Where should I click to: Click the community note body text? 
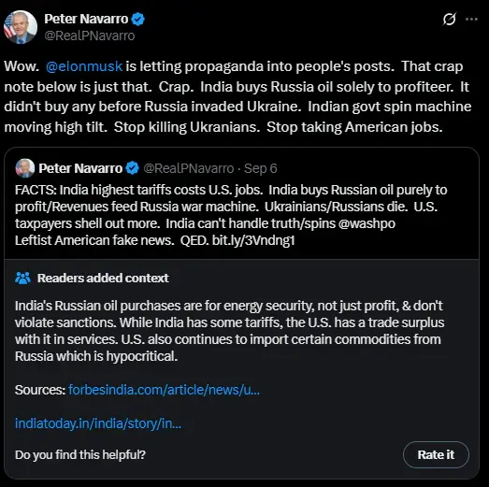(x=229, y=331)
